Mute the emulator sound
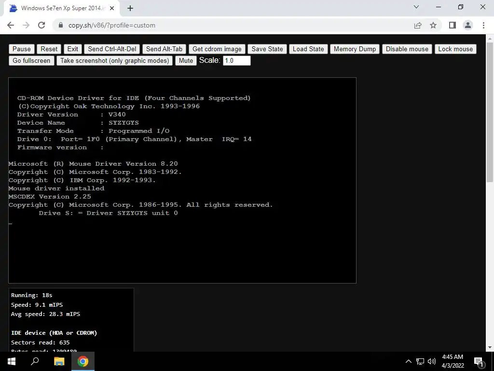 [186, 60]
